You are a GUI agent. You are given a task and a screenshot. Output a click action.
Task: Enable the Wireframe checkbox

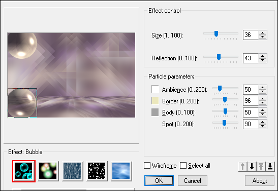point(147,166)
